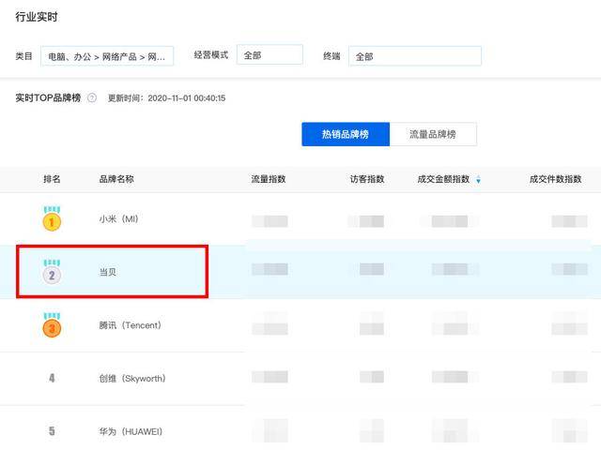Click the 类目 field label

pos(23,56)
